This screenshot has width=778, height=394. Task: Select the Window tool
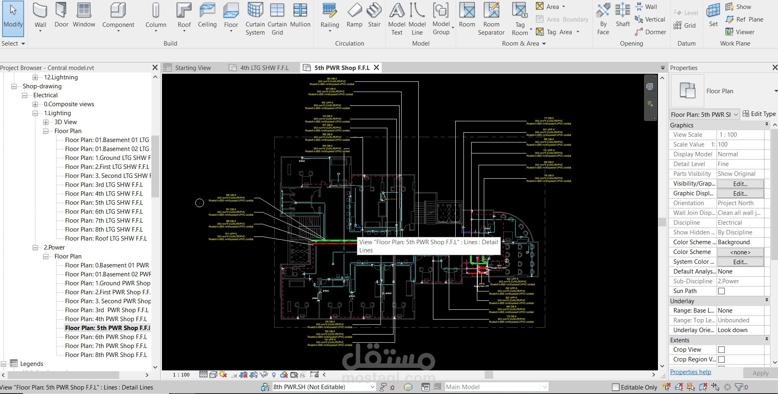[84, 15]
